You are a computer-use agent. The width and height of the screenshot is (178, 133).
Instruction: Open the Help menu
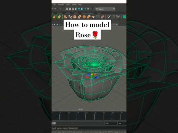80,5
